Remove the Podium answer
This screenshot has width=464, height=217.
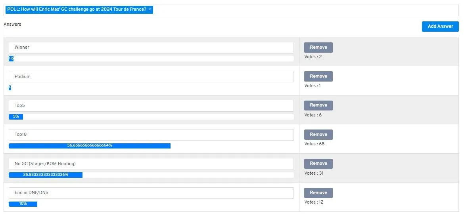pos(318,76)
